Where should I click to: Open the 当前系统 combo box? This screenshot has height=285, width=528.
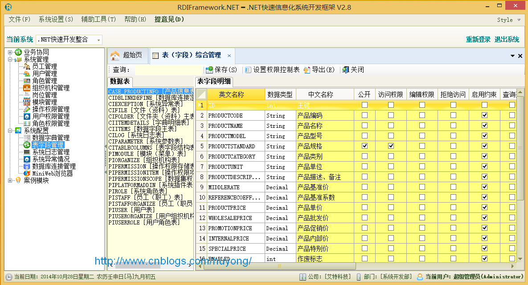(x=98, y=40)
